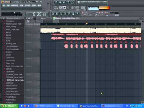Click the first pink clip title on Track 2

pyautogui.click(x=58, y=34)
